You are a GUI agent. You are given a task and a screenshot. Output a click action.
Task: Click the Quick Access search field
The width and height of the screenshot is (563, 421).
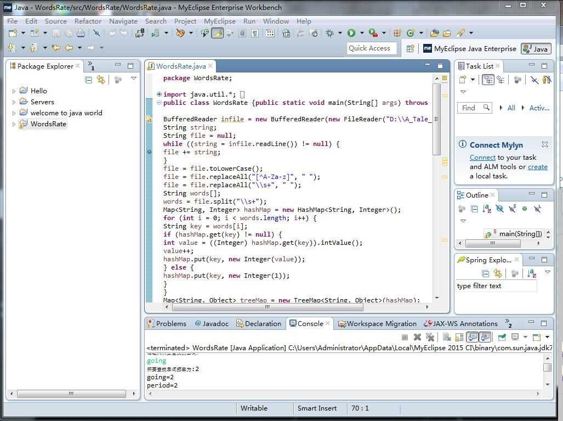pyautogui.click(x=369, y=48)
